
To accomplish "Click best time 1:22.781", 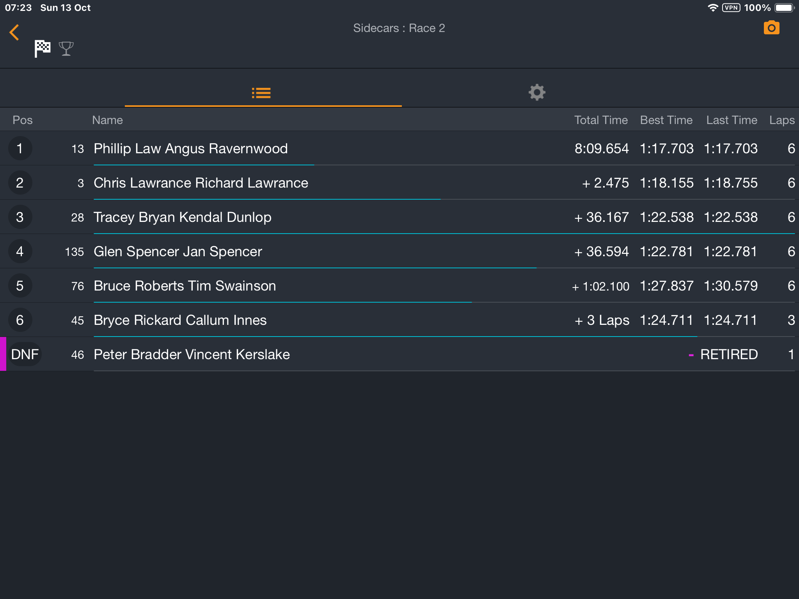I will 667,252.
